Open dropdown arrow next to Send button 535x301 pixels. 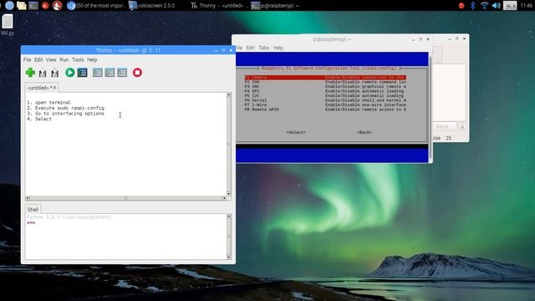pos(461,126)
